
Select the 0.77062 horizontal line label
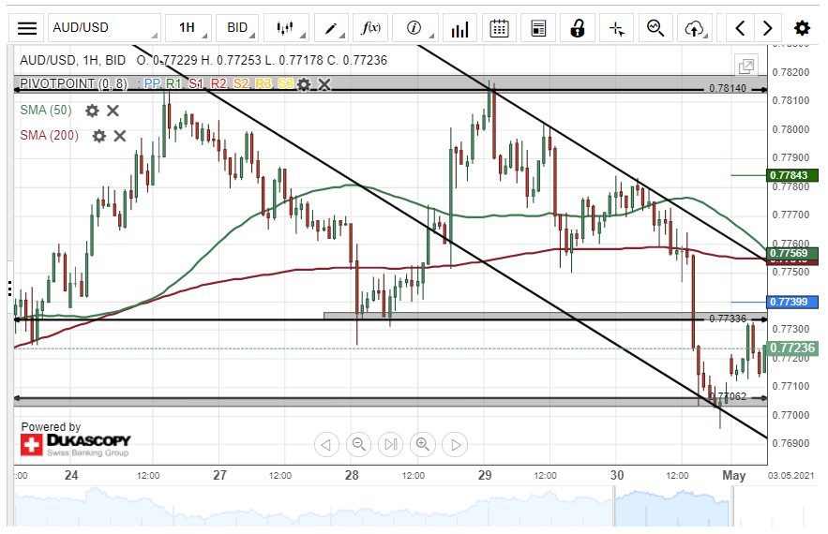tap(729, 396)
